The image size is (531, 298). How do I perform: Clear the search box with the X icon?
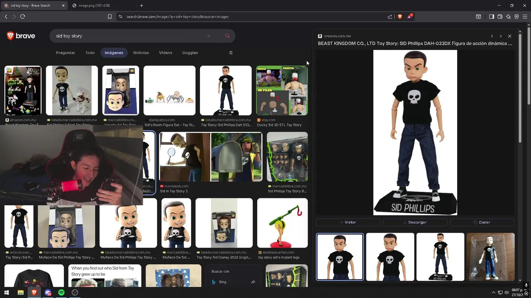tap(209, 36)
